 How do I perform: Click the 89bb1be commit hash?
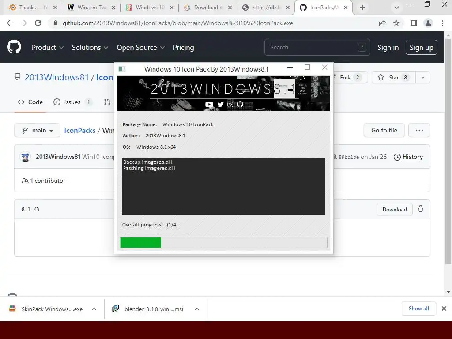coord(349,157)
